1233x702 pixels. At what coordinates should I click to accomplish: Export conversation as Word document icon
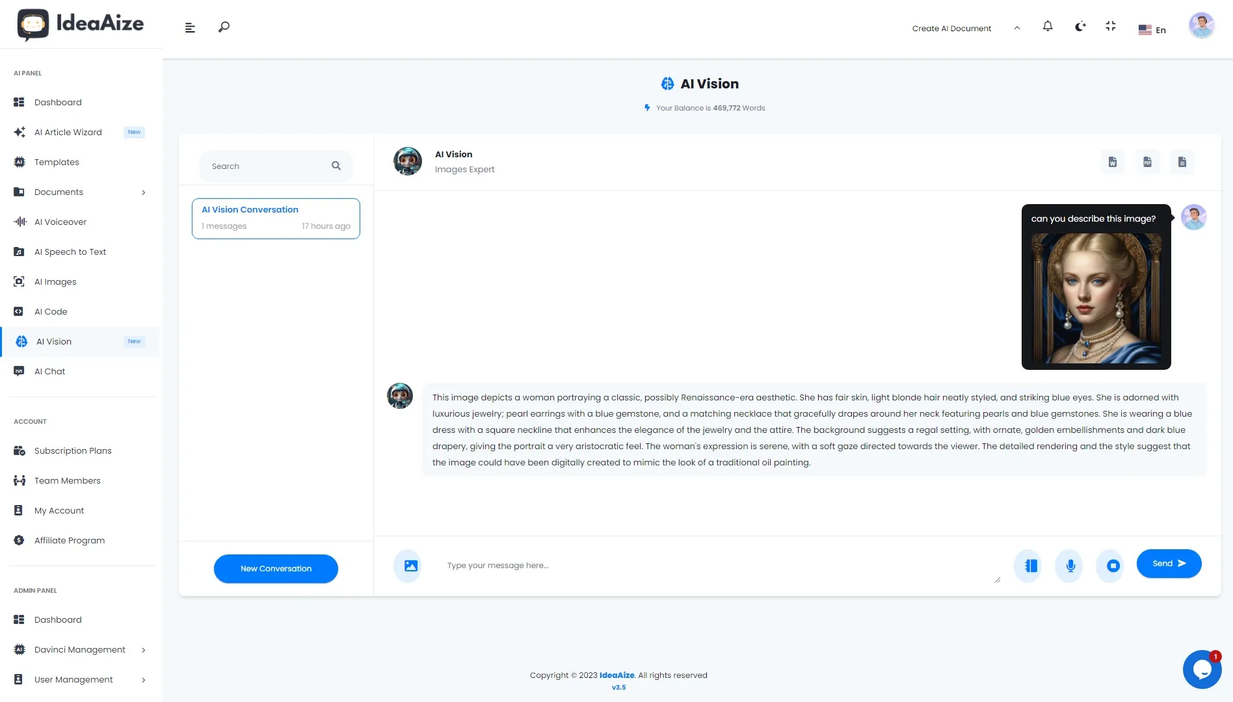click(x=1113, y=162)
